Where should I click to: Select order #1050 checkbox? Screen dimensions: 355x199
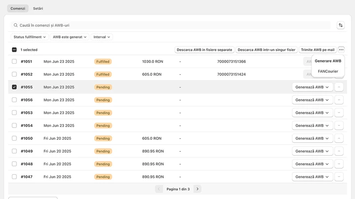pyautogui.click(x=14, y=138)
